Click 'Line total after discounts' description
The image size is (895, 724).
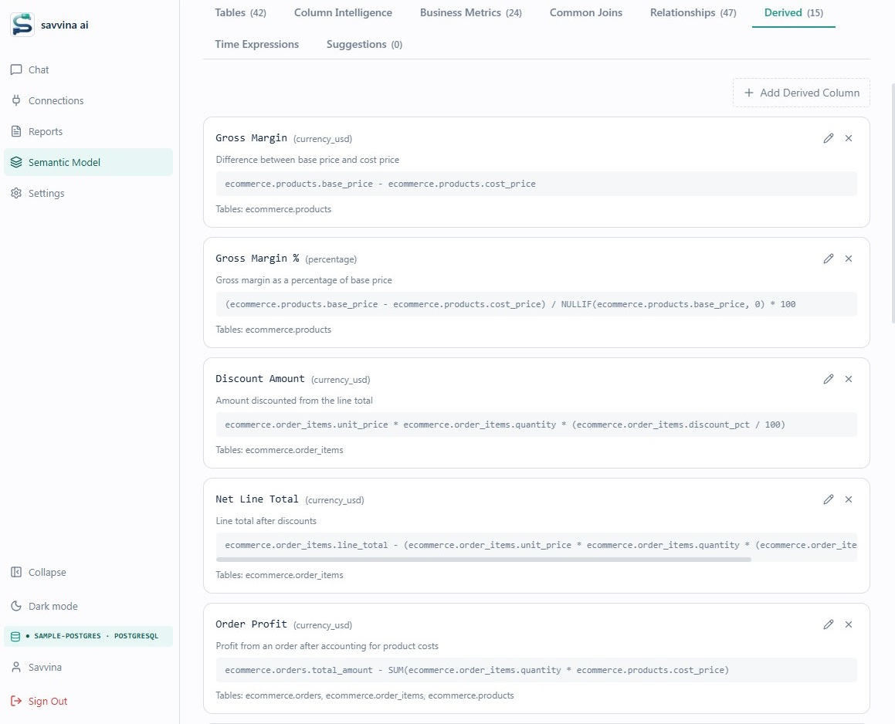tap(266, 521)
